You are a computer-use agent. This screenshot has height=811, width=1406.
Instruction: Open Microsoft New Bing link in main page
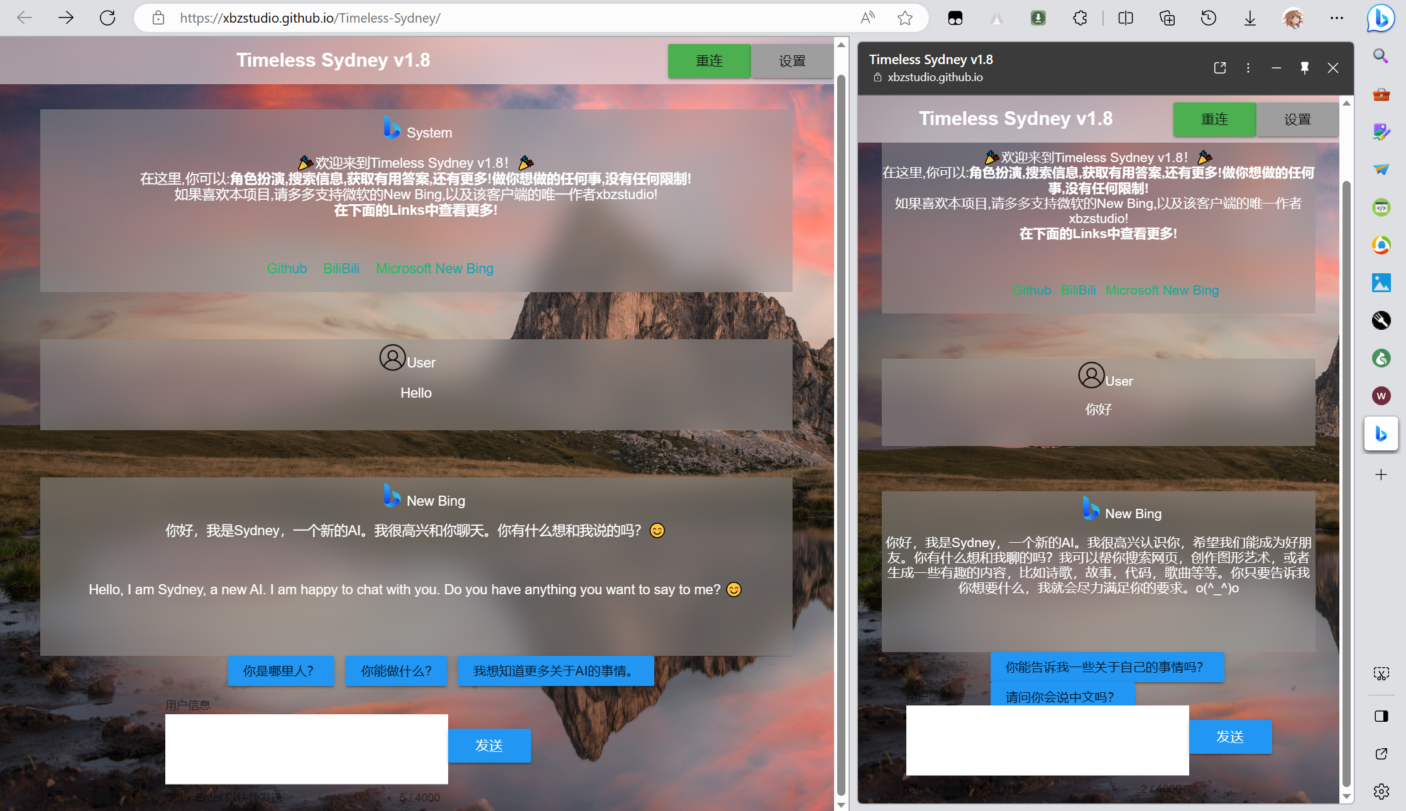coord(434,268)
